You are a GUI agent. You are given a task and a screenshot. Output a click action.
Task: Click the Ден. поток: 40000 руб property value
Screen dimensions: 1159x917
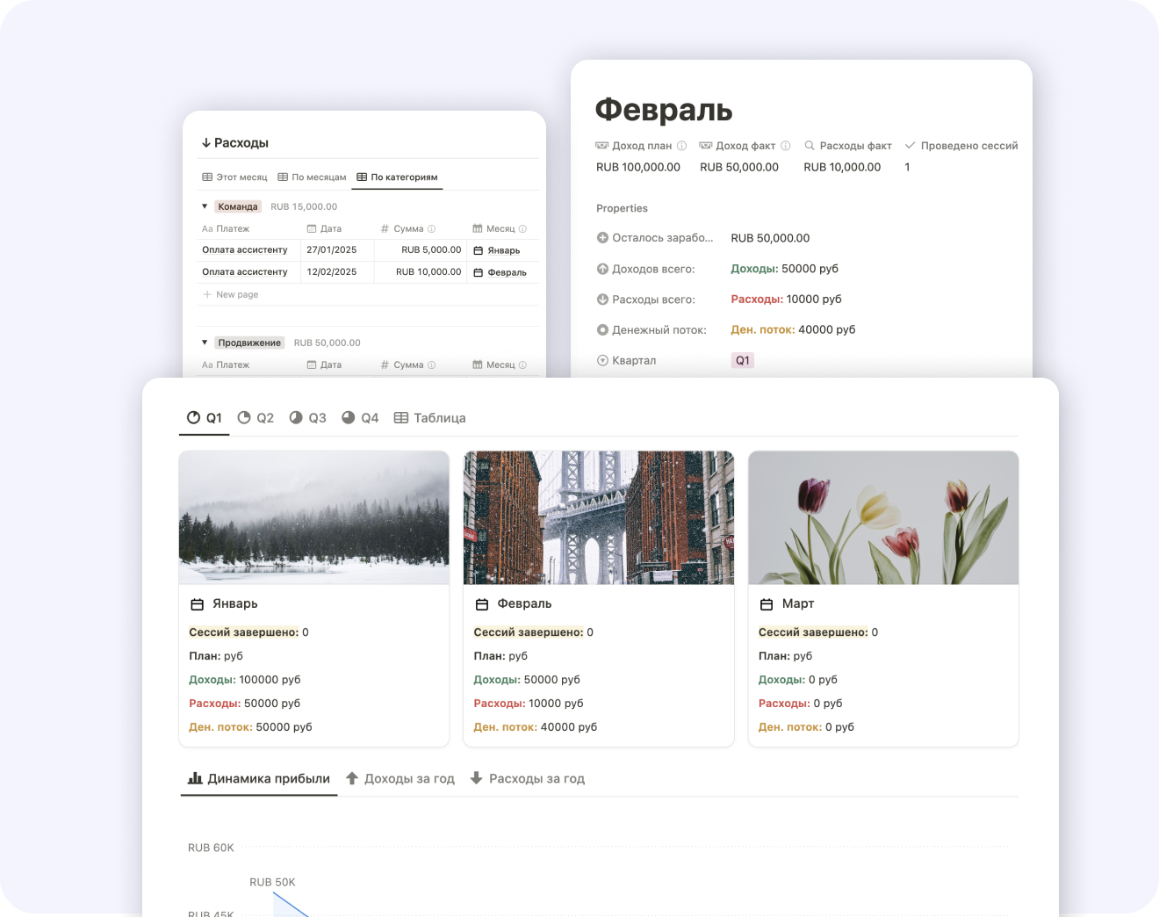click(x=793, y=330)
